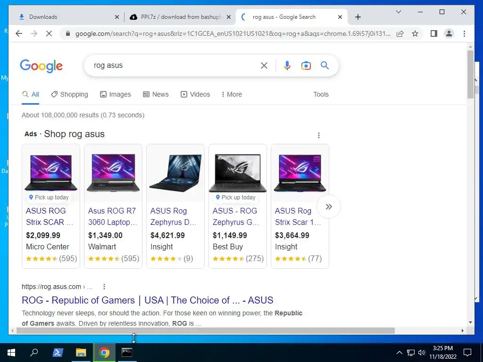Screen dimensions: 483x362
Task: Click the Google logo
Action: 42,66
